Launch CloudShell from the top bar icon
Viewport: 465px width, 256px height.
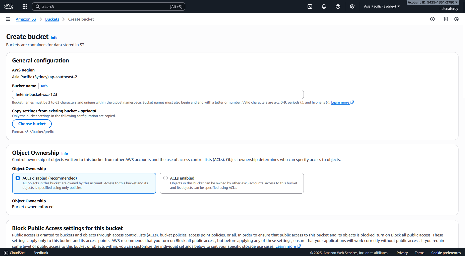click(x=310, y=7)
